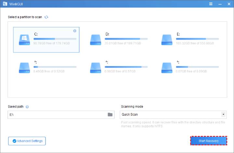Close the WinfrGUI window
The height and width of the screenshot is (153, 234).
[x=229, y=4]
